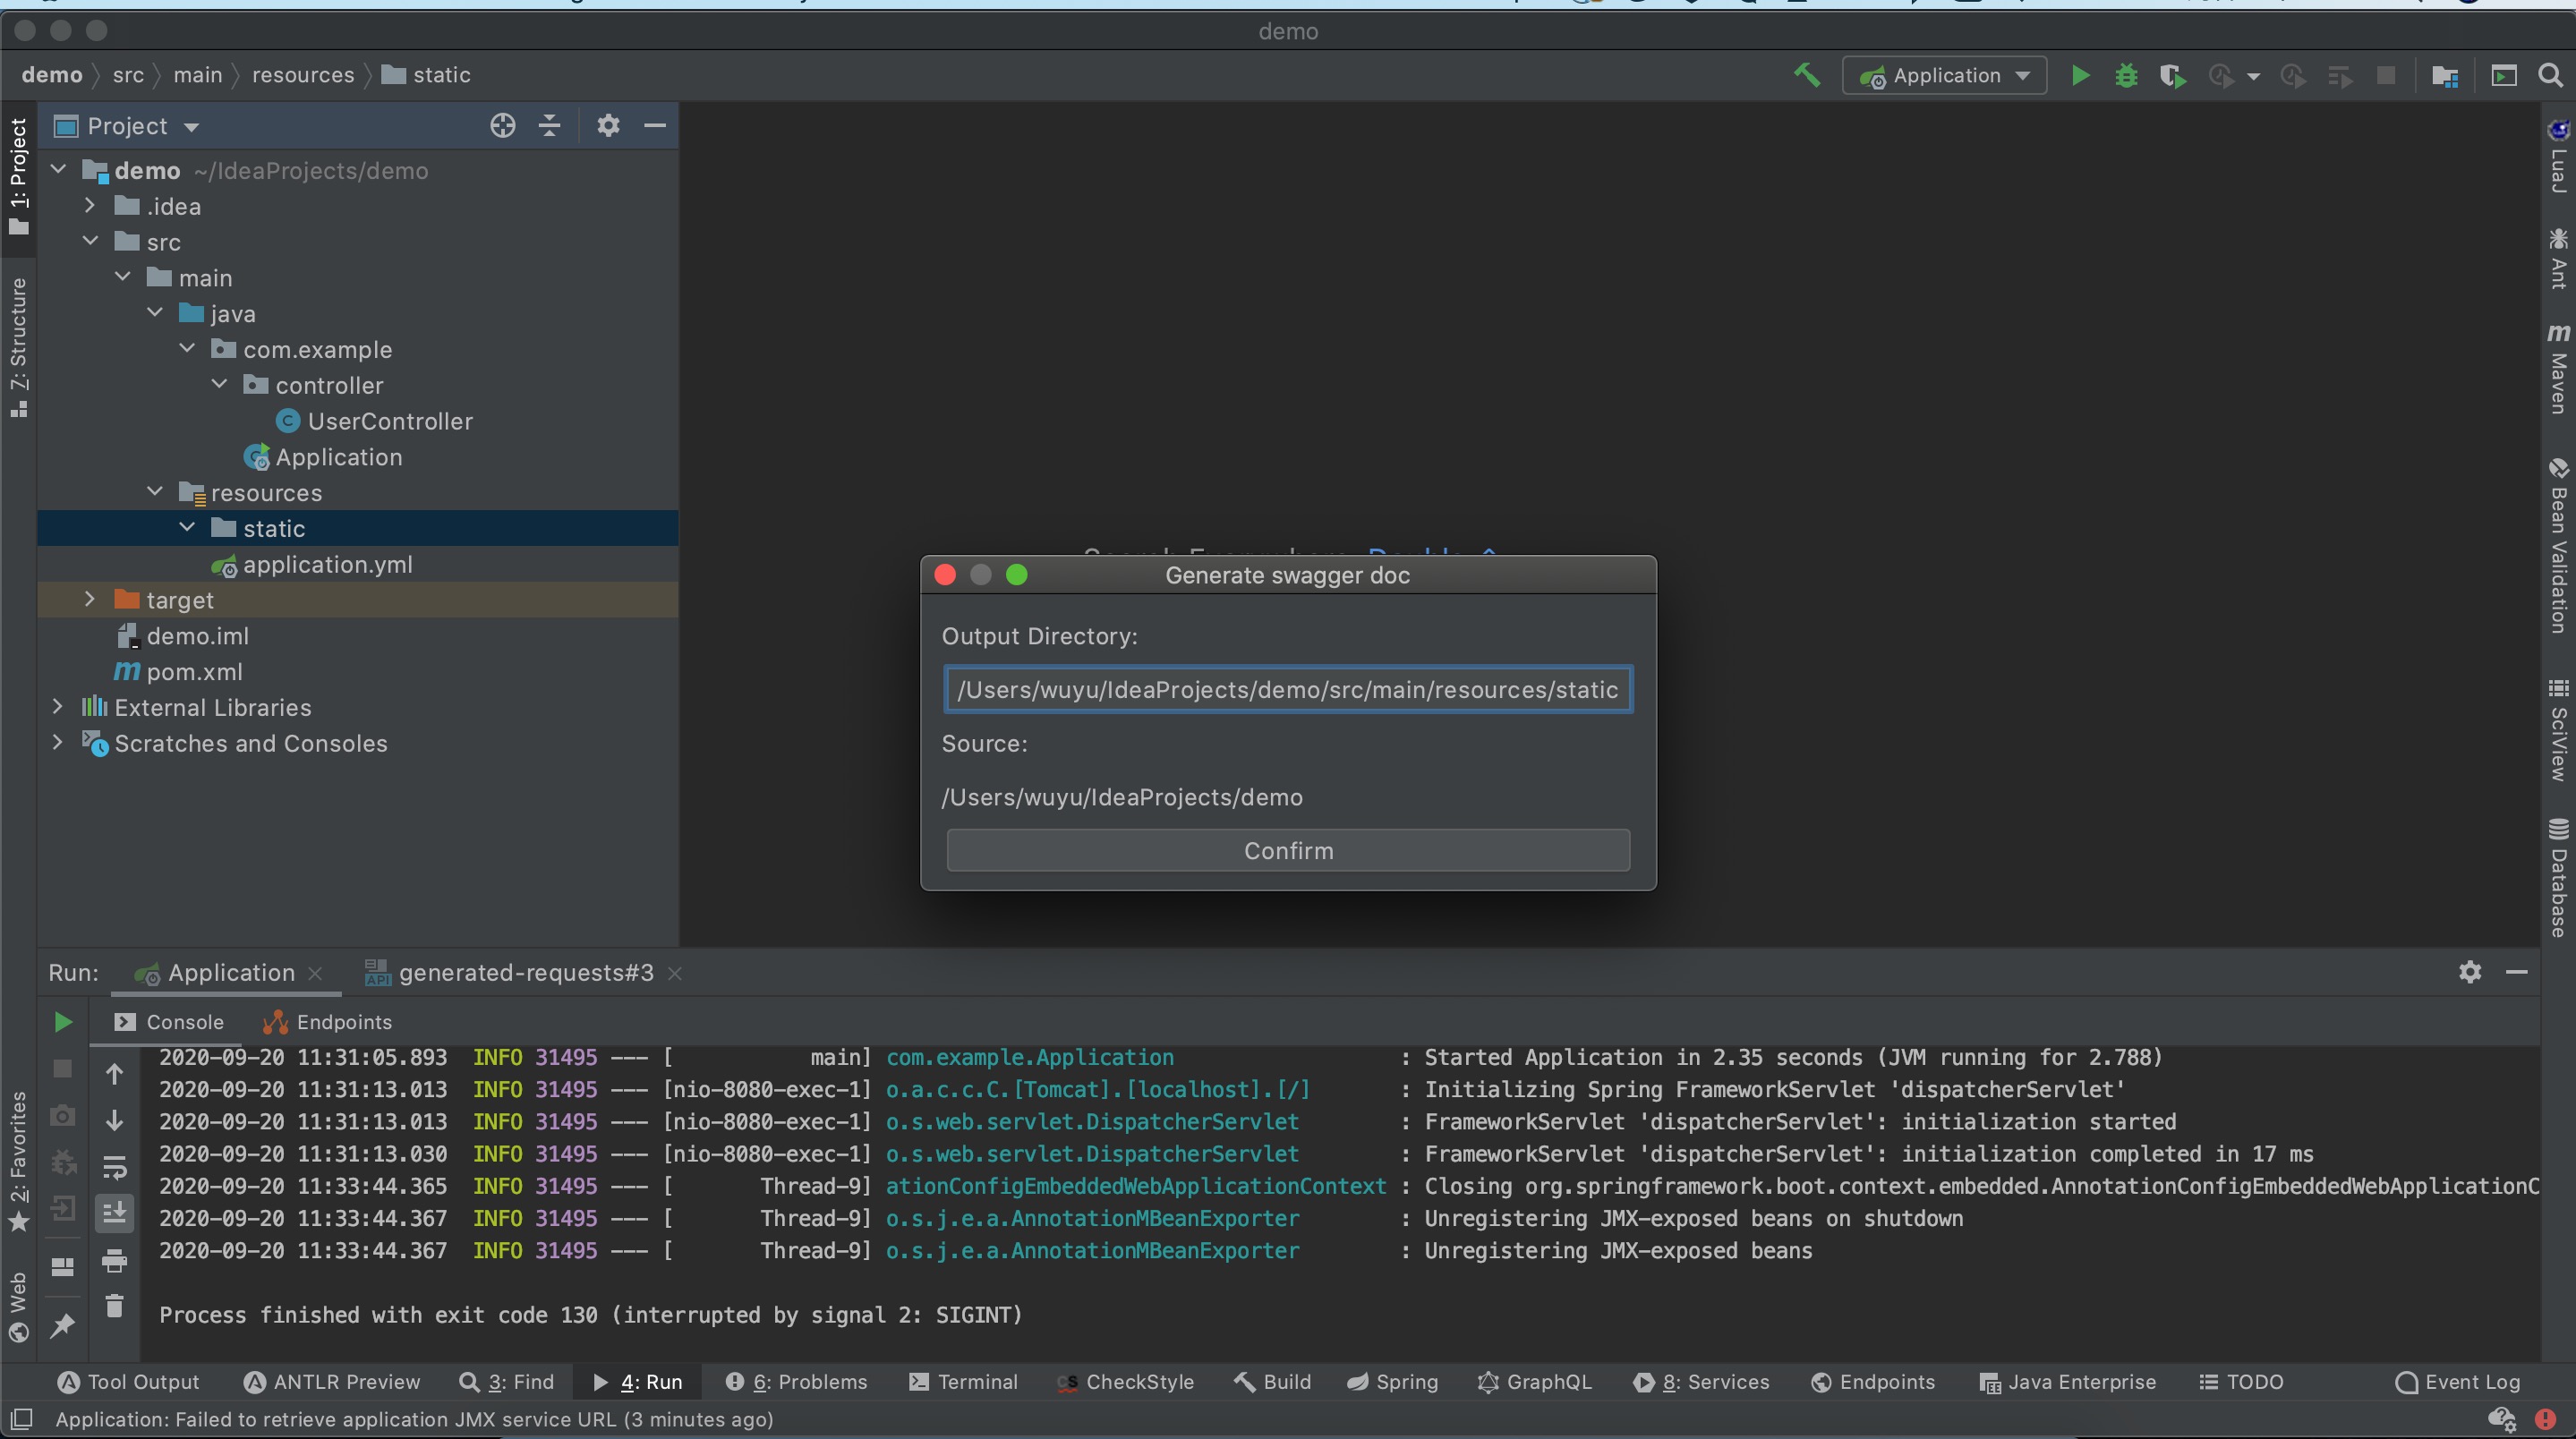Expand External Libraries node
2576x1439 pixels.
tap(58, 707)
